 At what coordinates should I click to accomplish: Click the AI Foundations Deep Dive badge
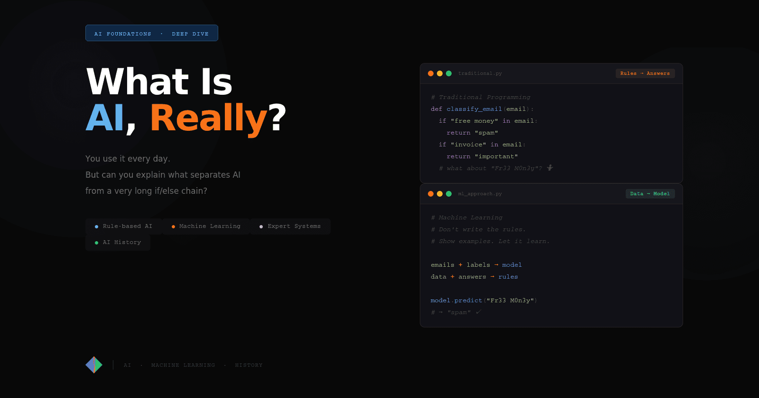[152, 33]
